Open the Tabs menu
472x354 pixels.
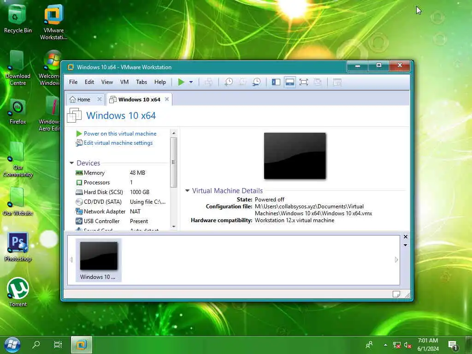coord(142,82)
